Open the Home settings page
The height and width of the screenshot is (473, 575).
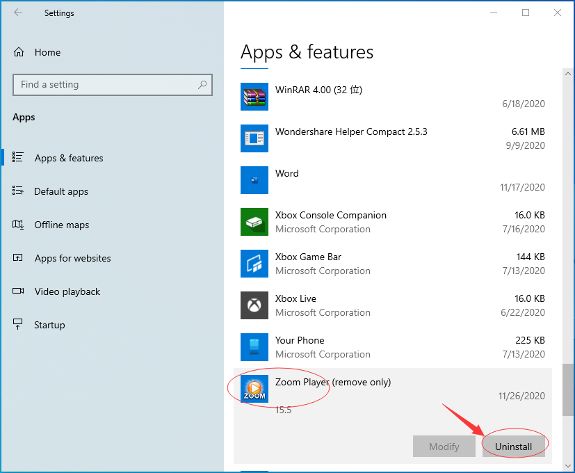[48, 52]
